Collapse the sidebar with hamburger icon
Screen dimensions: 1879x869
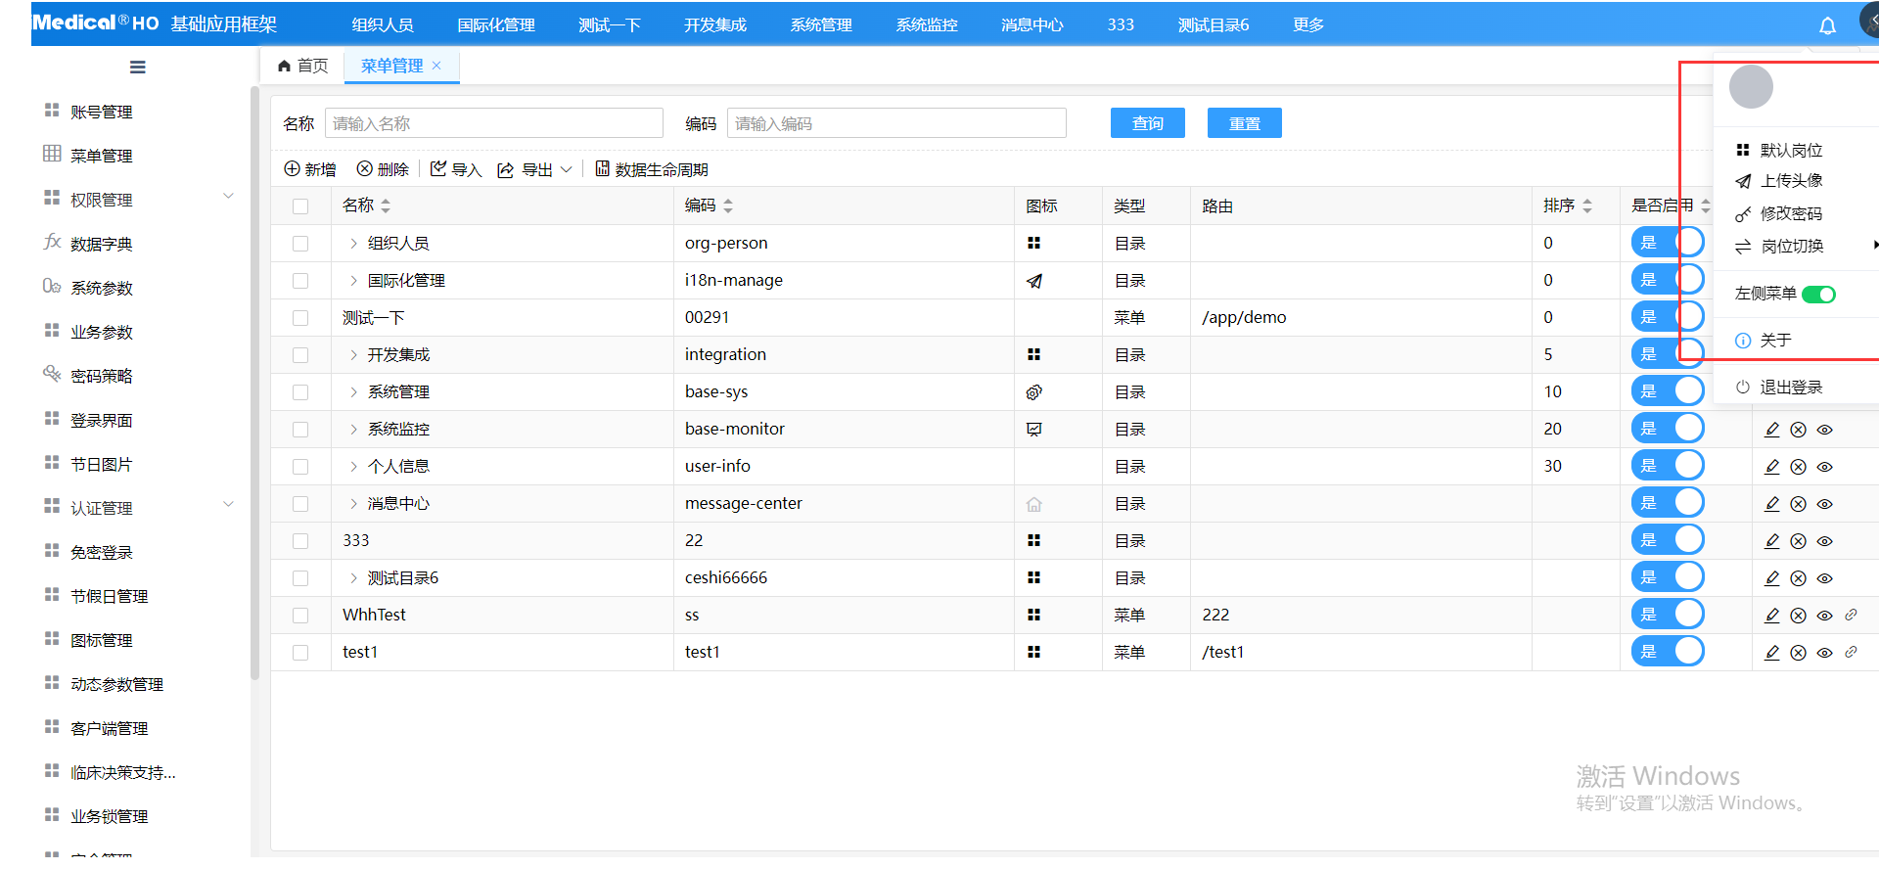pos(137,68)
